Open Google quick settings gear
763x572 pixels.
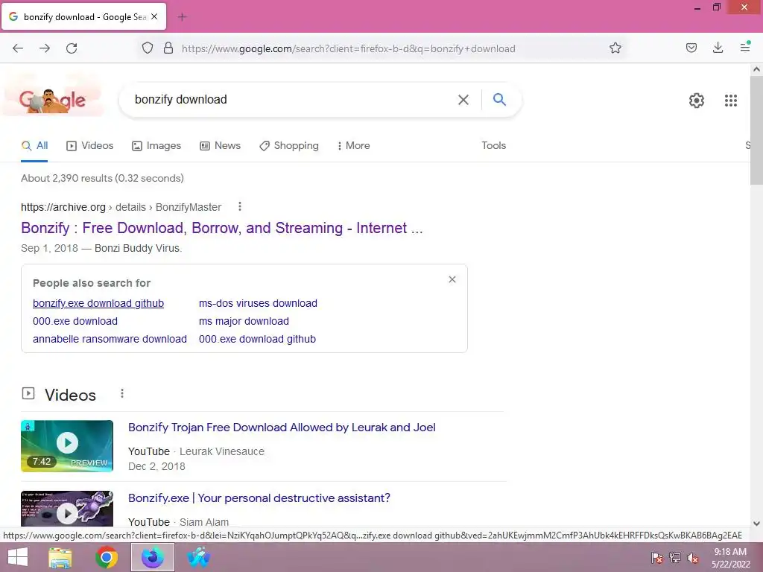[x=697, y=101]
